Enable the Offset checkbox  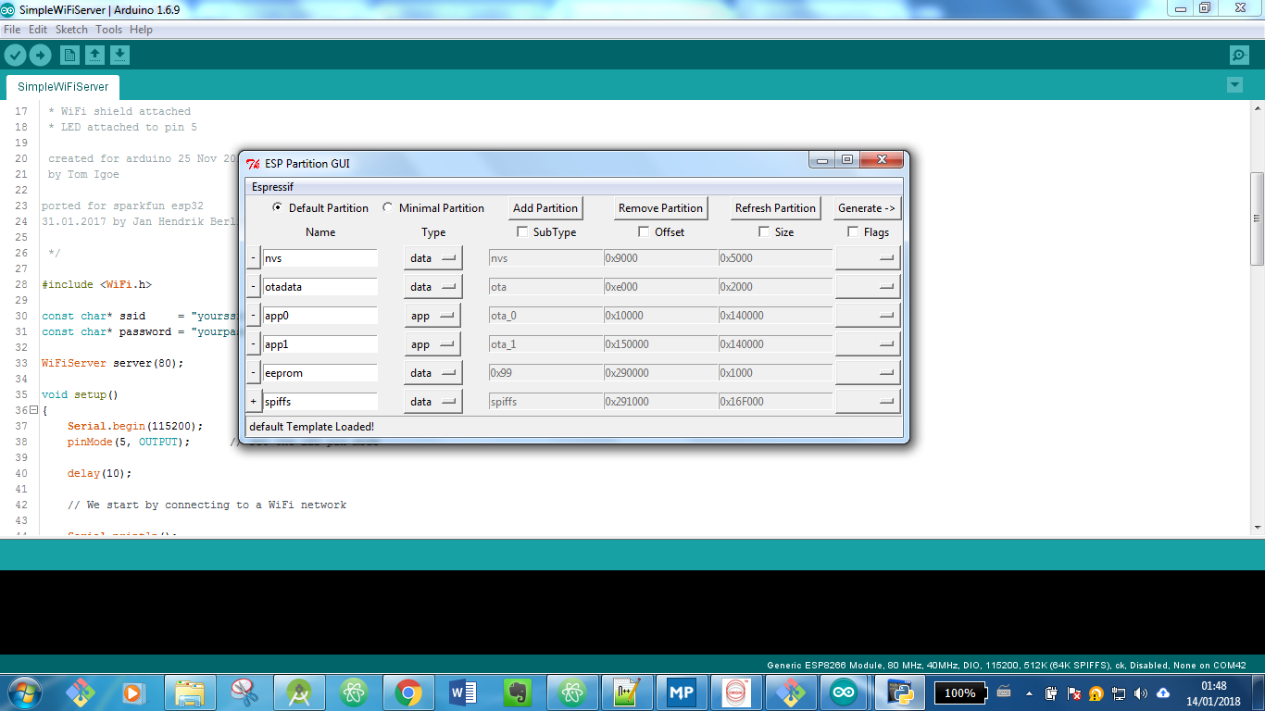(x=644, y=231)
